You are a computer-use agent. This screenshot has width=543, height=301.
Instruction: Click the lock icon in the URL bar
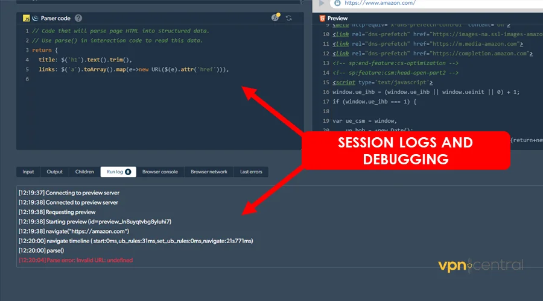337,3
